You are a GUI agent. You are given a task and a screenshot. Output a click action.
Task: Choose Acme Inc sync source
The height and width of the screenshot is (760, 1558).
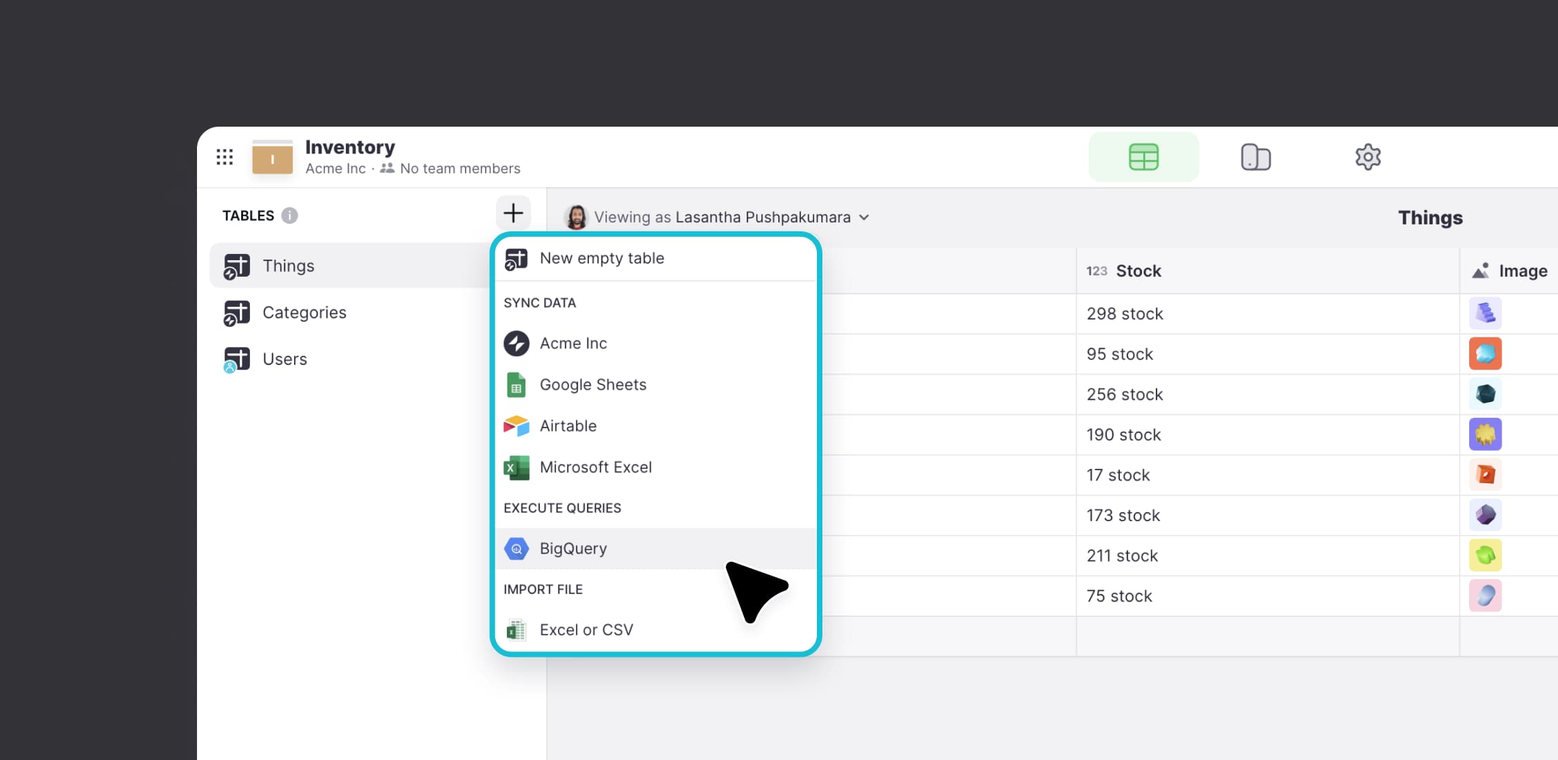656,343
